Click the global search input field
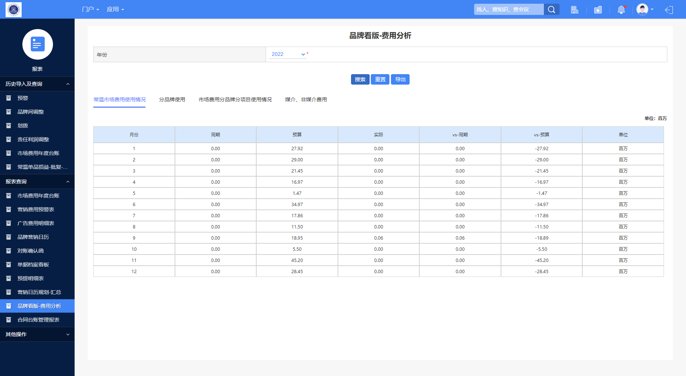This screenshot has height=376, width=686. pos(508,9)
